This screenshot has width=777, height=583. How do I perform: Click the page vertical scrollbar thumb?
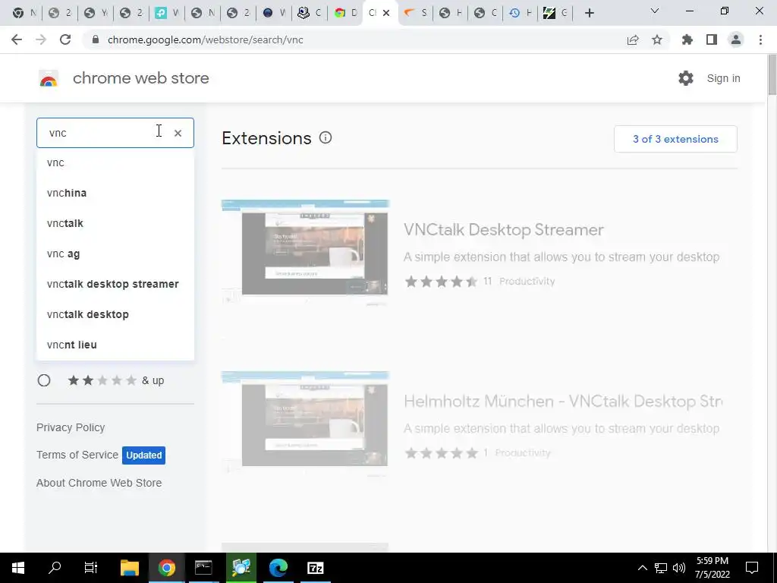point(772,74)
